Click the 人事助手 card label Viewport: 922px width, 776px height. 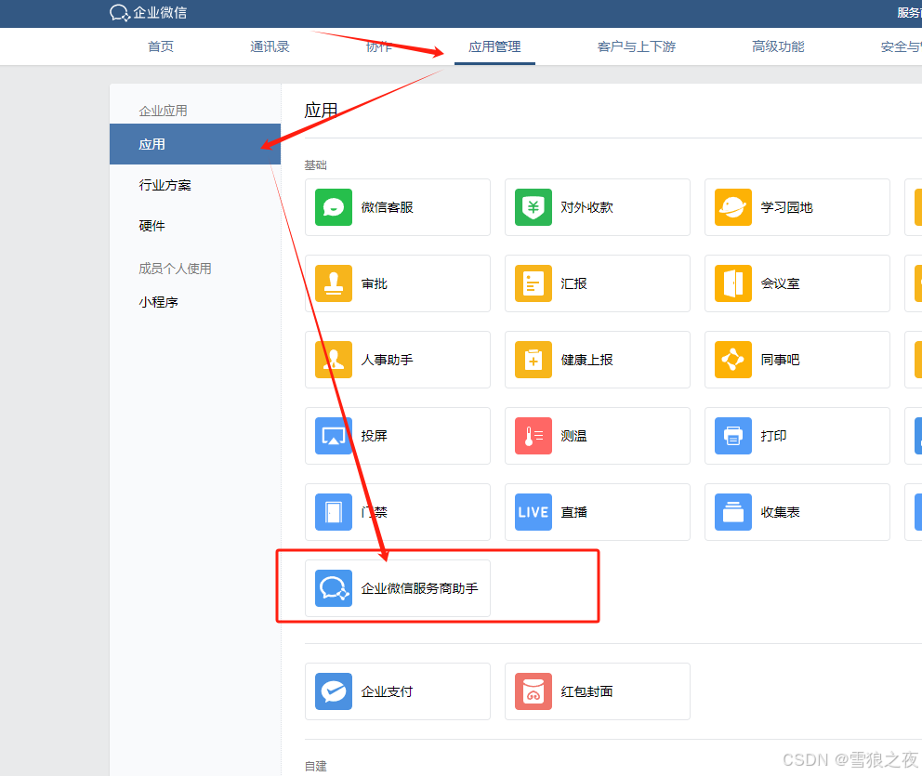coord(387,360)
